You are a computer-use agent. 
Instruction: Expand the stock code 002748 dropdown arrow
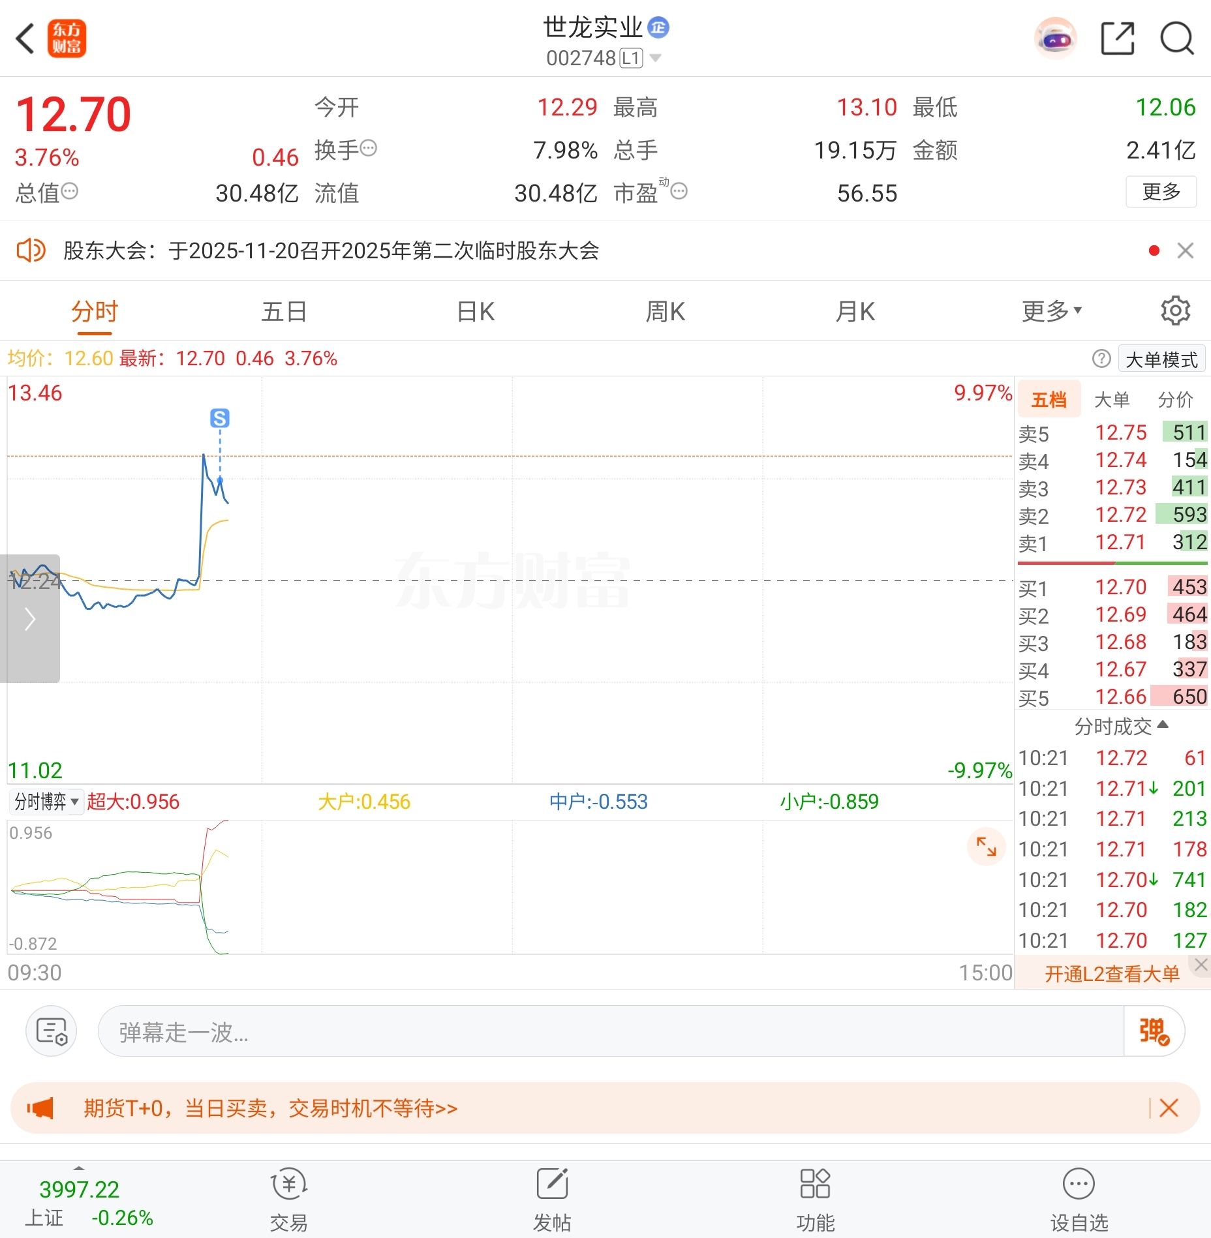(x=656, y=58)
